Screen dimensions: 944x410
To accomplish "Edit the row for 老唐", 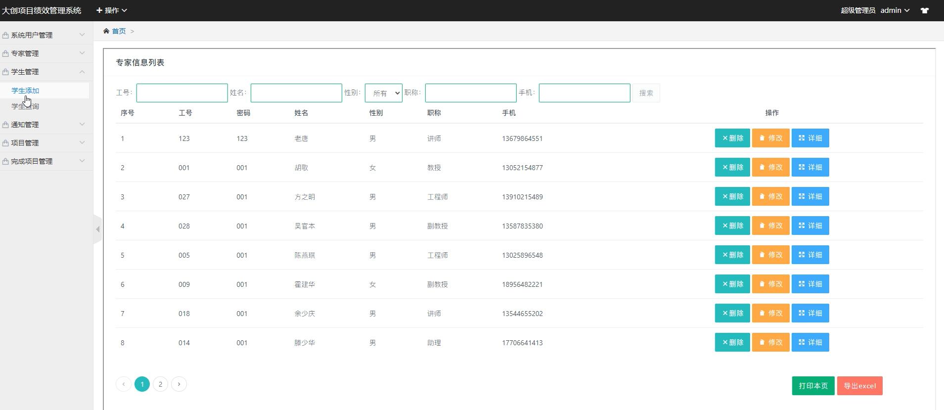I will click(771, 138).
